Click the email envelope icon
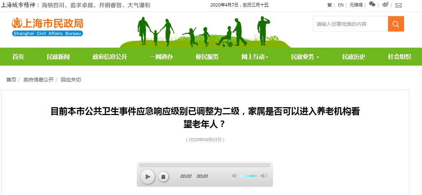The width and height of the screenshot is (422, 195). [398, 5]
